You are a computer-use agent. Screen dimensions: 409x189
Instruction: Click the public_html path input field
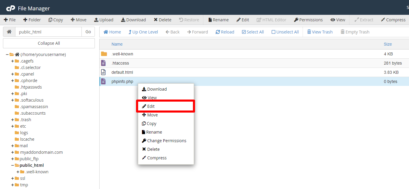point(48,32)
